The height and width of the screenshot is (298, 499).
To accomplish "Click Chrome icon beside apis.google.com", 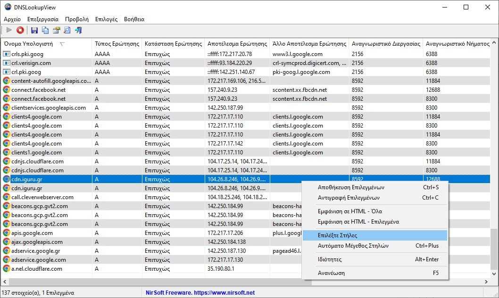I will pyautogui.click(x=6, y=233).
